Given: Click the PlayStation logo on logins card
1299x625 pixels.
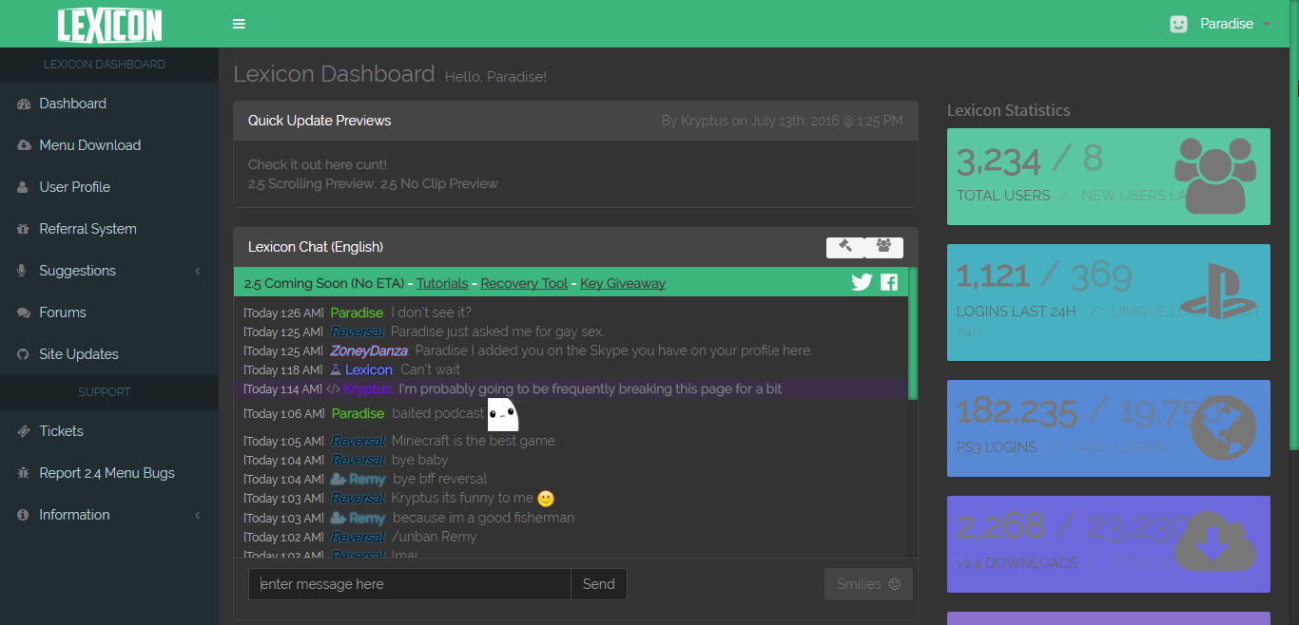Looking at the screenshot, I should [x=1218, y=291].
